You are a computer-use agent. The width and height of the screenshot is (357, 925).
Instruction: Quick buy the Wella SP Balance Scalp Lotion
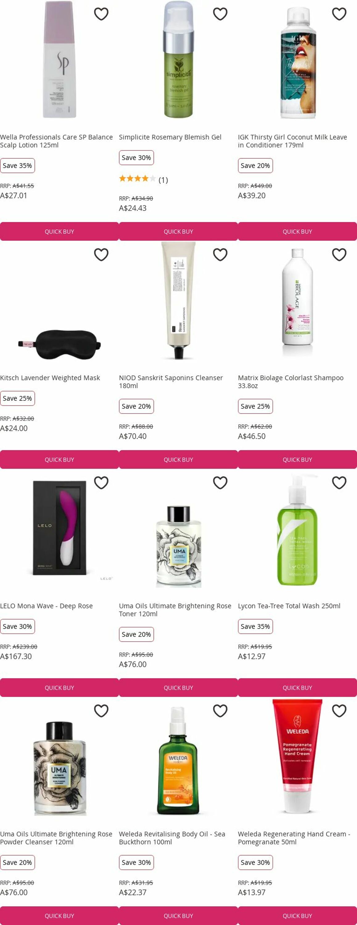coord(59,232)
